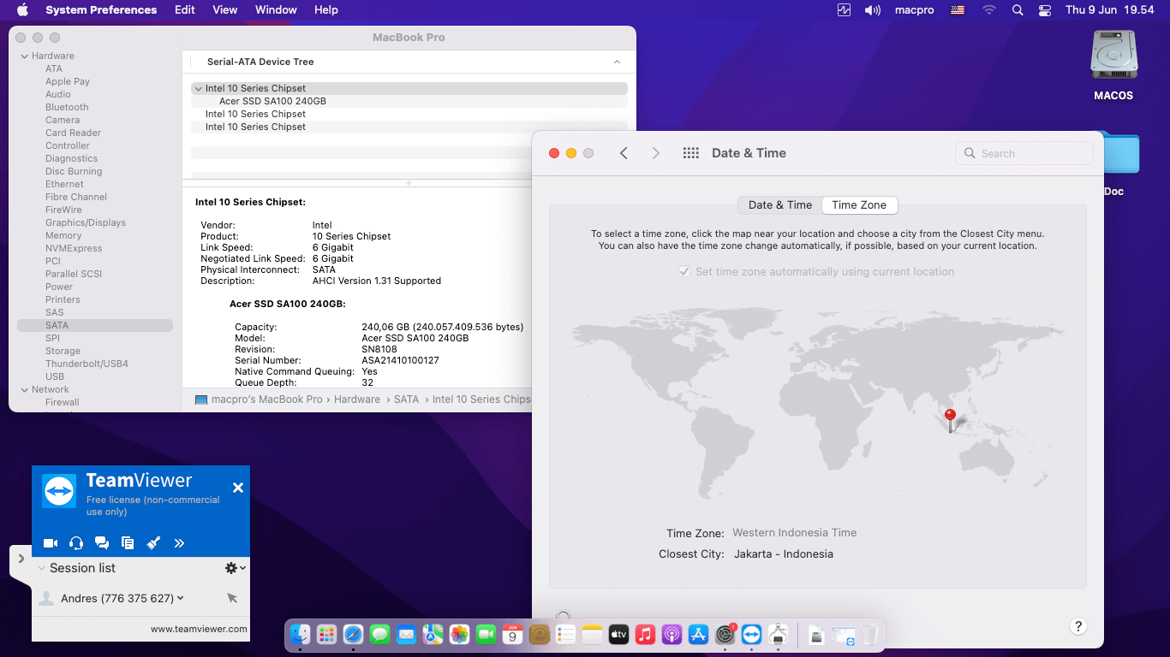Open Finder from the Dock
1170x657 pixels.
(x=300, y=635)
